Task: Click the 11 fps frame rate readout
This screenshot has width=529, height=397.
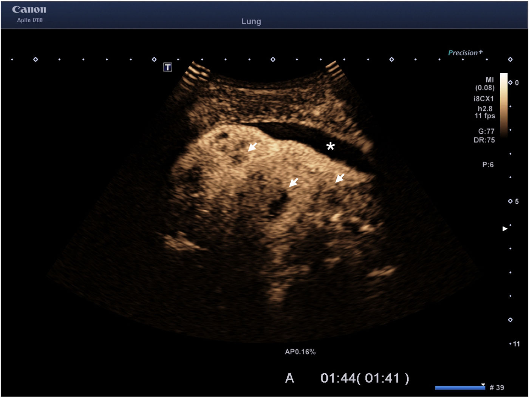Action: click(x=485, y=116)
